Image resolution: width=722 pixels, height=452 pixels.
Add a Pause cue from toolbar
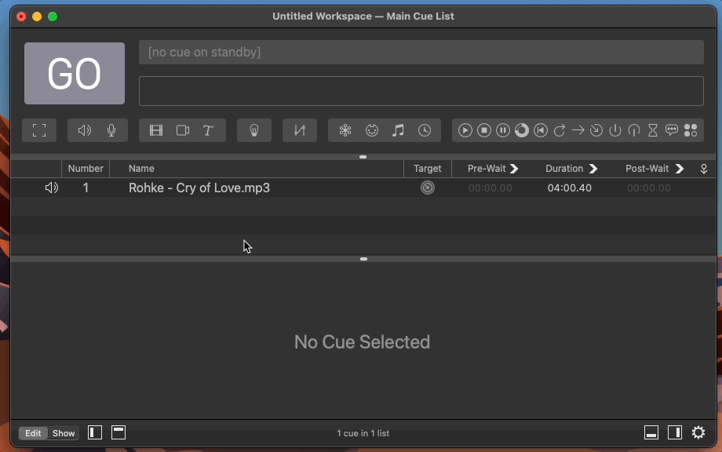[503, 130]
